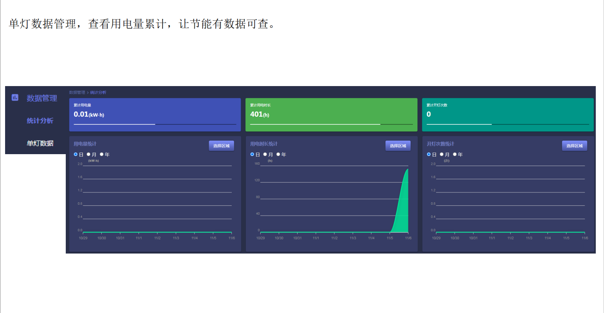
Task: Open 单灯数据 sidebar item
Action: 40,143
